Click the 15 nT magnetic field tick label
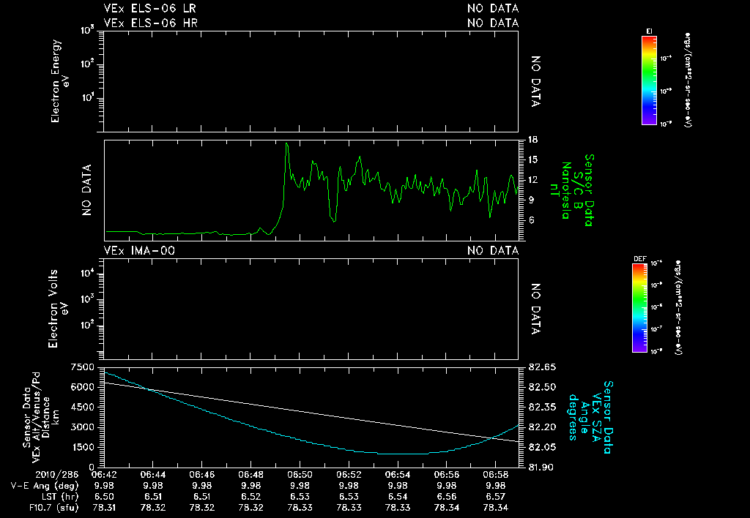The width and height of the screenshot is (750, 518). coord(533,159)
